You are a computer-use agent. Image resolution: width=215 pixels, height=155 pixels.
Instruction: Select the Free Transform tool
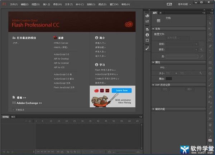point(210,29)
